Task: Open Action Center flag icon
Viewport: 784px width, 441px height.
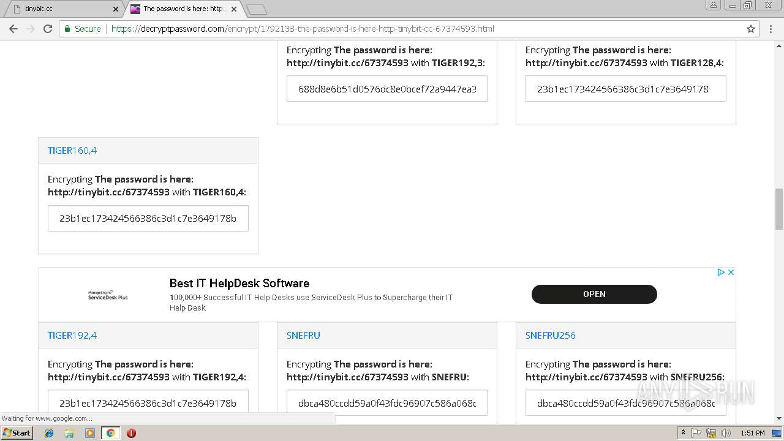Action: 696,433
